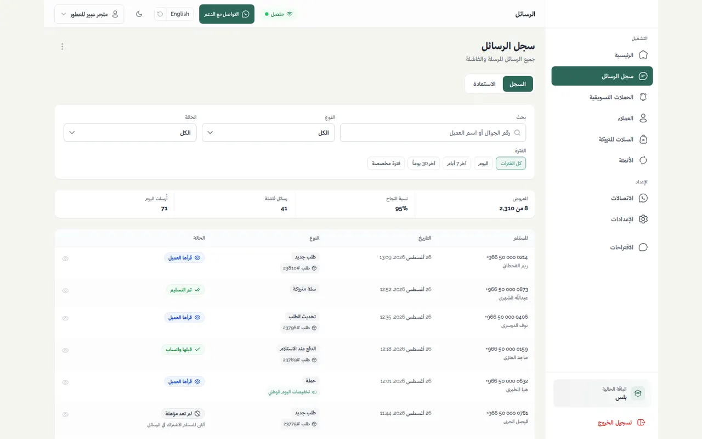
Task: Click the التواصل مع الدعم support button
Action: pos(227,14)
